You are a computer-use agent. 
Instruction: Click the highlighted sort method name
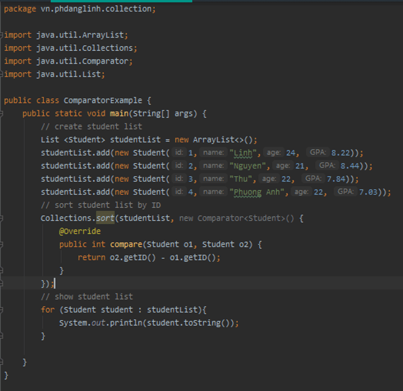[105, 218]
